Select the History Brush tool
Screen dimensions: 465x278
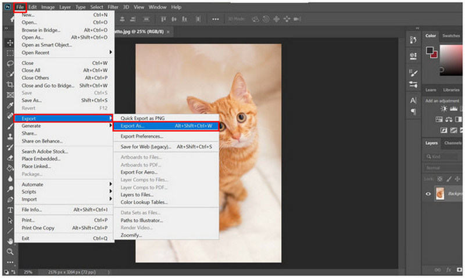[x=10, y=147]
